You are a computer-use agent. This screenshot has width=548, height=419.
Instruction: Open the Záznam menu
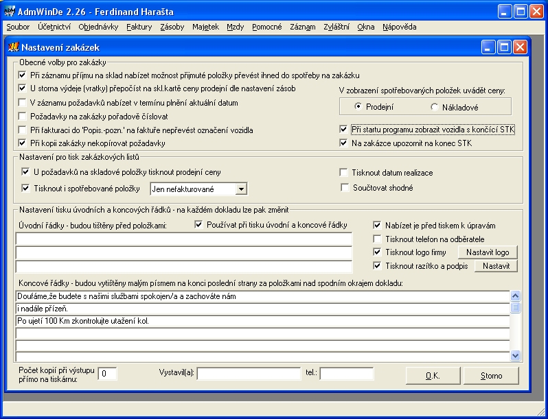pyautogui.click(x=303, y=27)
